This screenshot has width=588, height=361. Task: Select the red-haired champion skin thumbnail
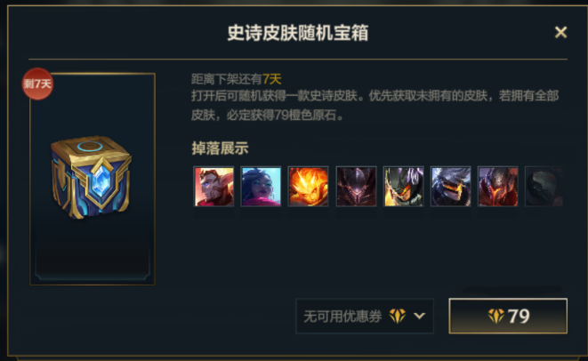coord(213,187)
